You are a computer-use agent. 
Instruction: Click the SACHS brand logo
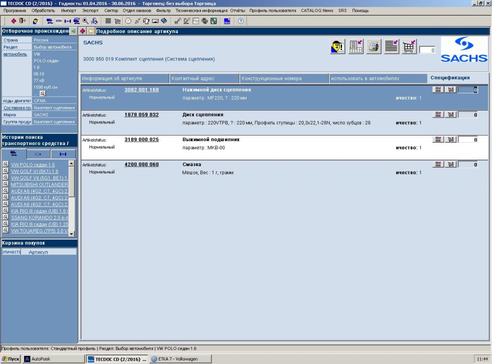464,49
